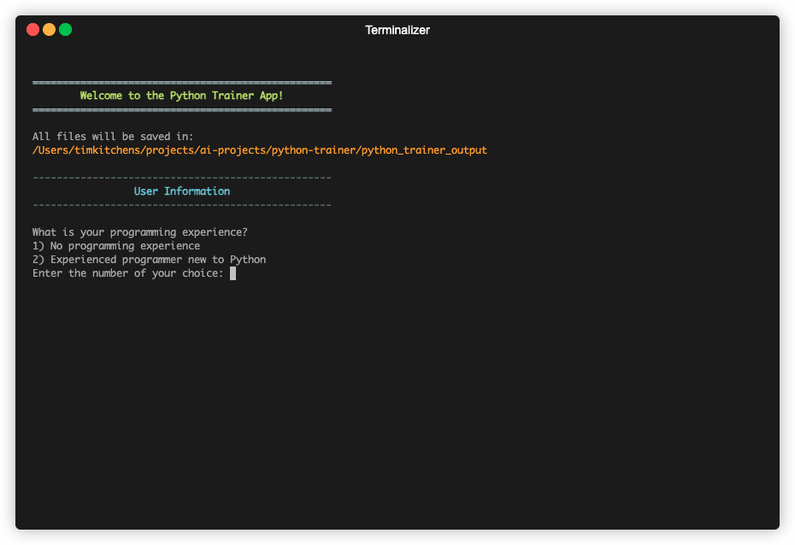Click option '2) Experienced programmer new to Python'
The width and height of the screenshot is (795, 545).
pos(149,260)
